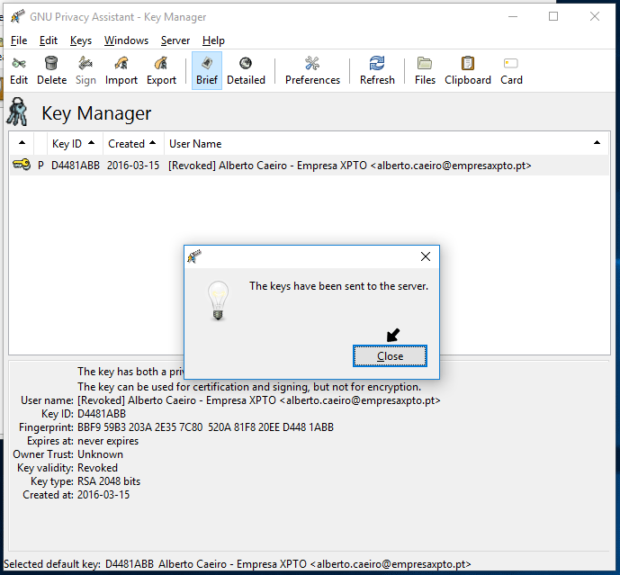
Task: Click the first key-type column sort arrow
Action: tap(22, 143)
